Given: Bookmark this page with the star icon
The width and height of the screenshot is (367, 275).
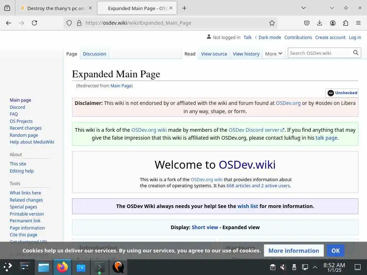Looking at the screenshot, I should [x=272, y=23].
